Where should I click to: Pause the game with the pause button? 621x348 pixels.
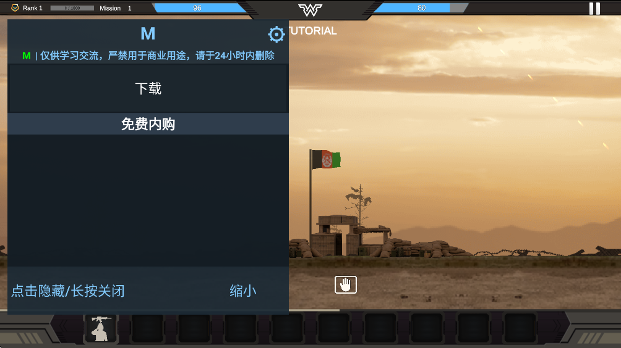pyautogui.click(x=594, y=8)
